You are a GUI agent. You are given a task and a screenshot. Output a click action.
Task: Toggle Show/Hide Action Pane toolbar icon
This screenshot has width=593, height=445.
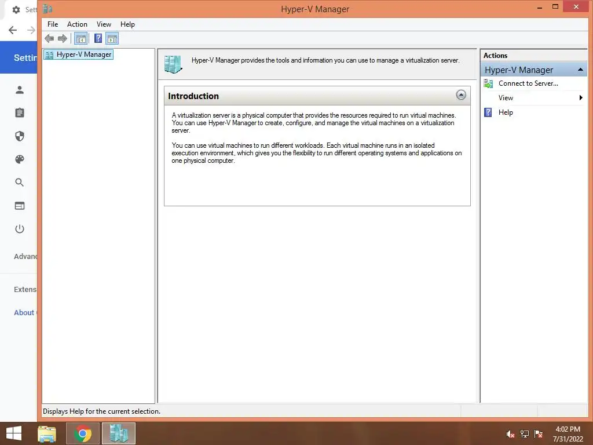click(112, 39)
